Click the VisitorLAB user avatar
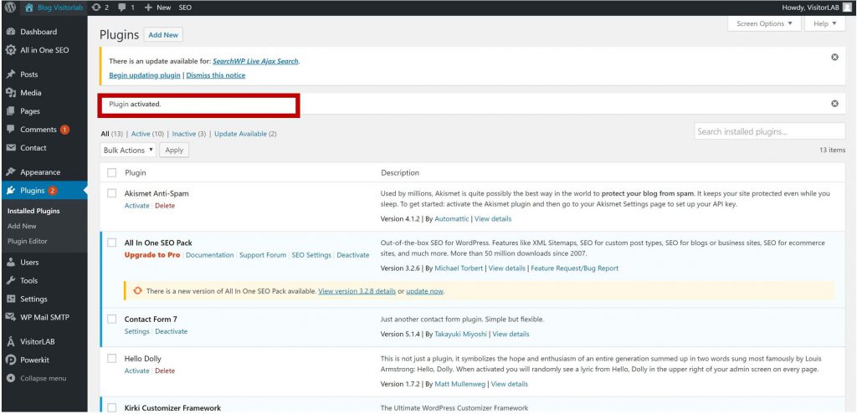Viewport: 857px width, 414px height. [846, 8]
